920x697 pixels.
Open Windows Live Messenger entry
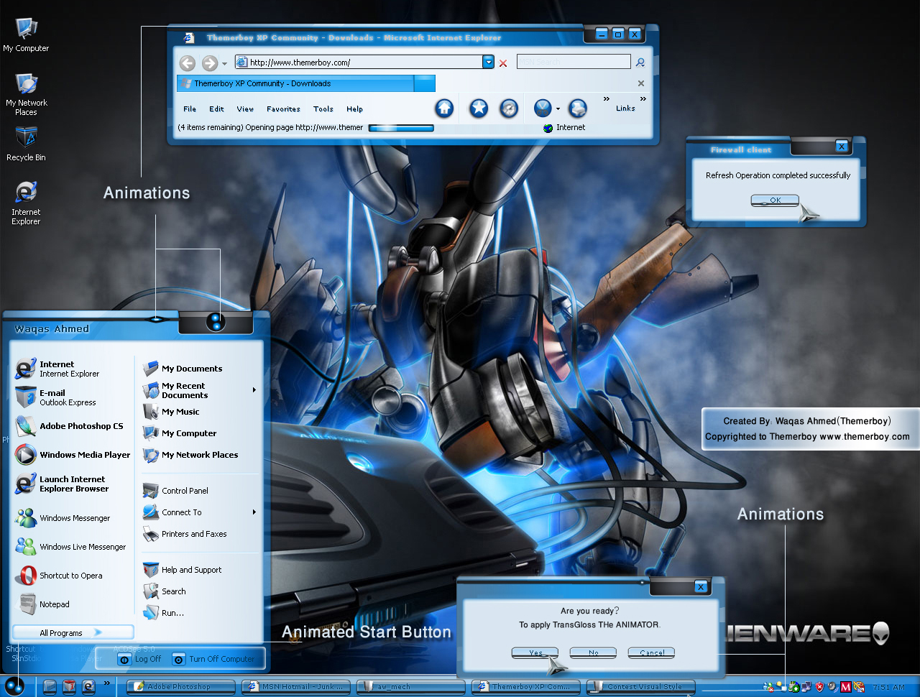click(x=71, y=546)
